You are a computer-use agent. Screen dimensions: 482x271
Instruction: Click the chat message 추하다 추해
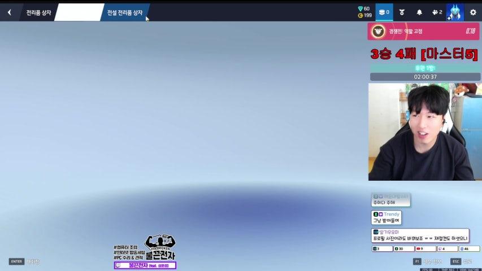coord(384,203)
